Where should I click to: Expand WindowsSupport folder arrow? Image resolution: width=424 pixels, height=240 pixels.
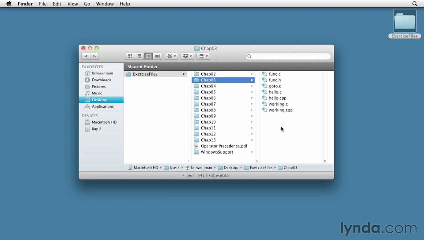[x=252, y=152]
